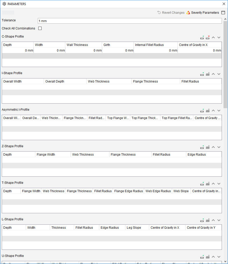Remove row from C-Shape Profile table
Viewport: 228px width, 264px height.
click(208, 37)
